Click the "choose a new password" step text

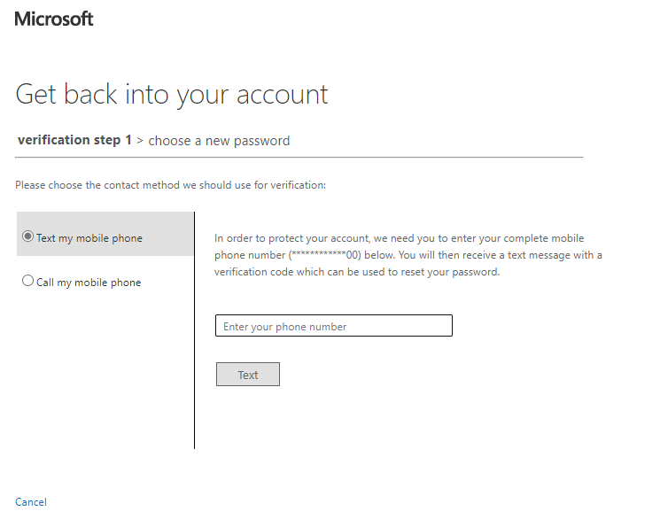tap(219, 141)
